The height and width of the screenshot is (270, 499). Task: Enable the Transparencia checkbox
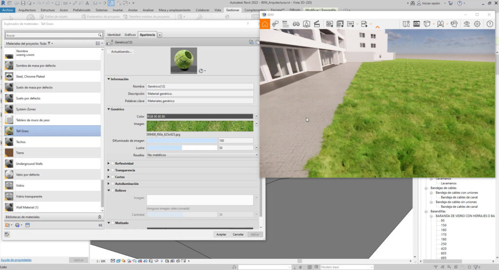point(113,170)
